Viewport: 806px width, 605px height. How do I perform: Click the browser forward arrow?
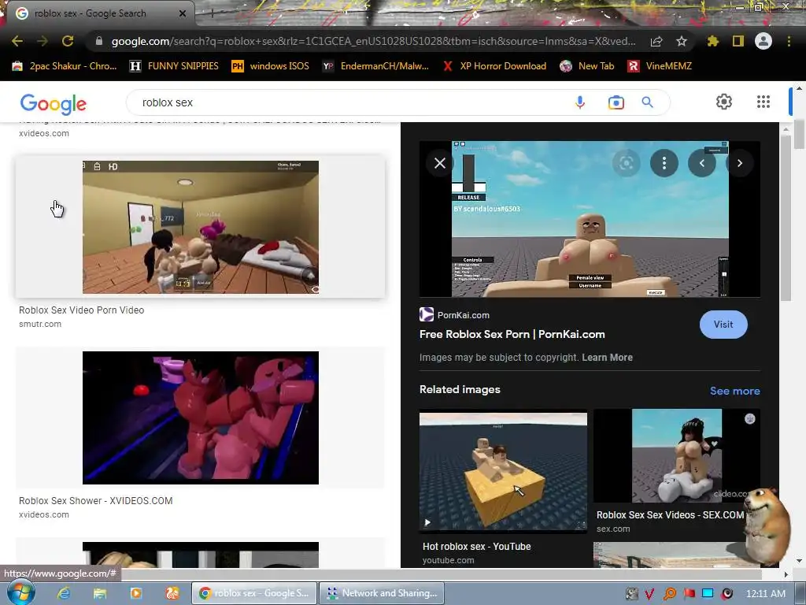[x=43, y=41]
